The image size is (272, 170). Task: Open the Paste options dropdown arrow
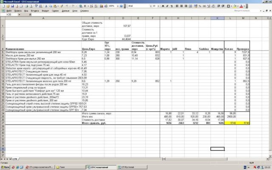(x=58, y=6)
